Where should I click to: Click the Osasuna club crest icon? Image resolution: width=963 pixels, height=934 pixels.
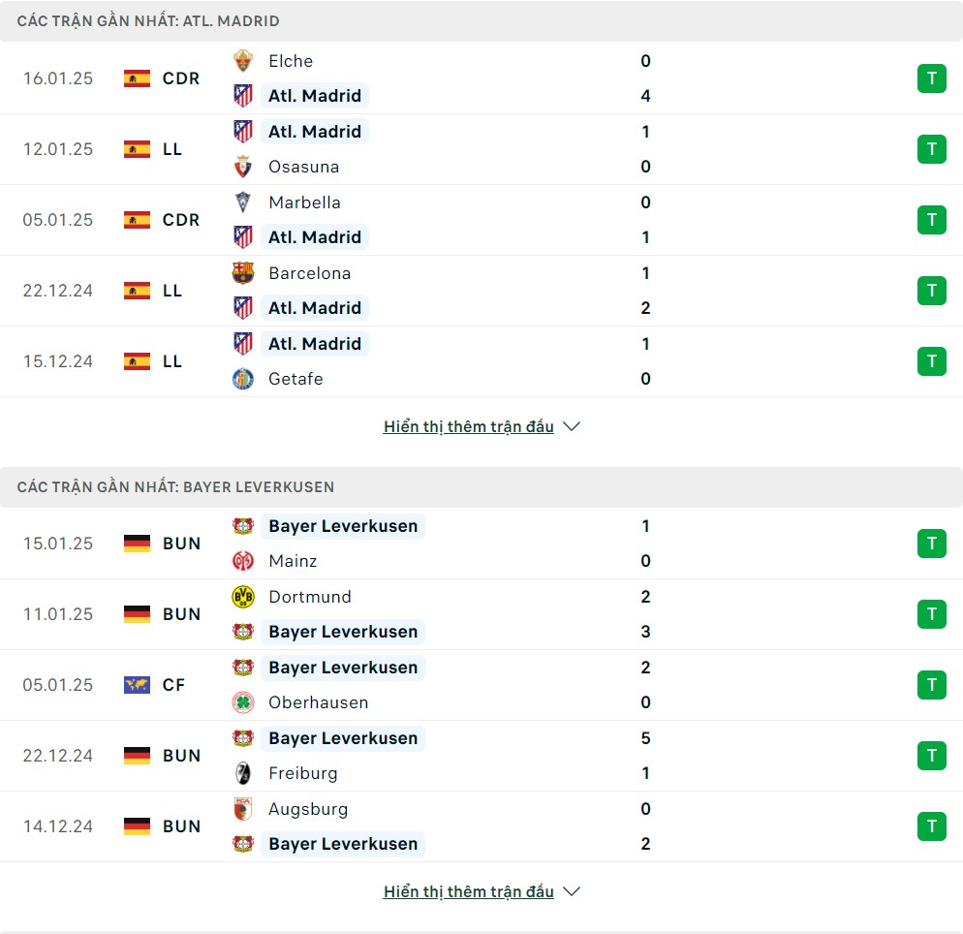[242, 167]
